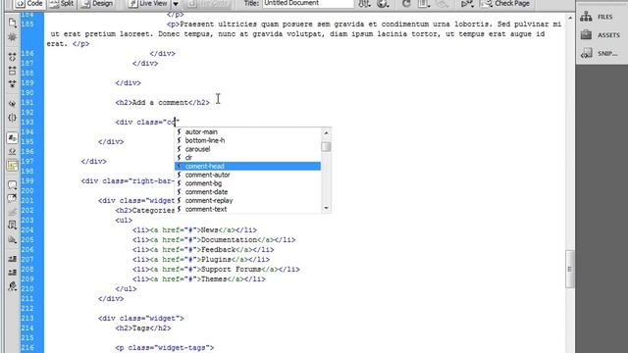Click the "Support Forums" link line

click(x=216, y=270)
